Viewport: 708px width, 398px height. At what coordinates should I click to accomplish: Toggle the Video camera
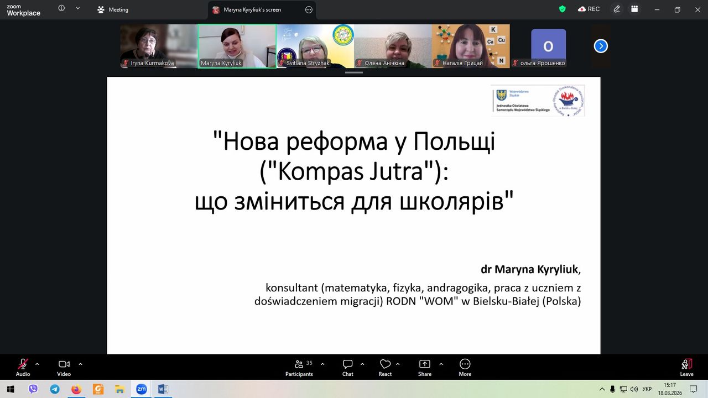[x=64, y=367]
